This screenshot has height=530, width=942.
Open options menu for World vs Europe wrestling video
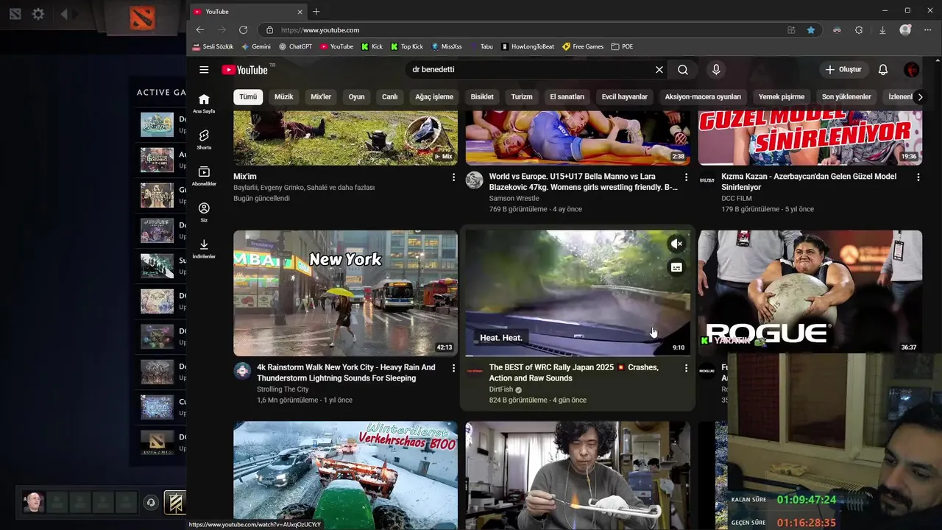pos(686,177)
